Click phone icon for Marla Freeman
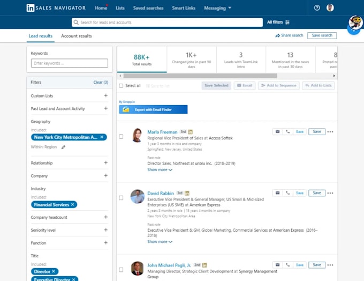This screenshot has width=364, height=281. (288, 132)
